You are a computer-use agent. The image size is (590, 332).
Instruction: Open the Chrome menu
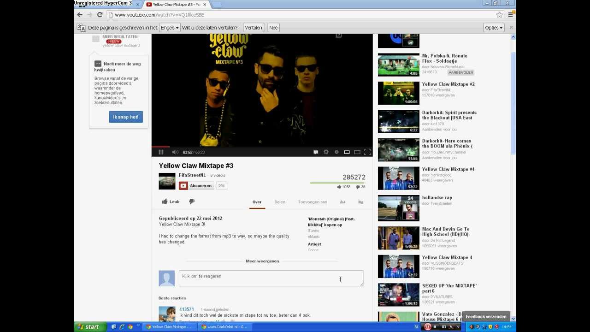tap(510, 15)
